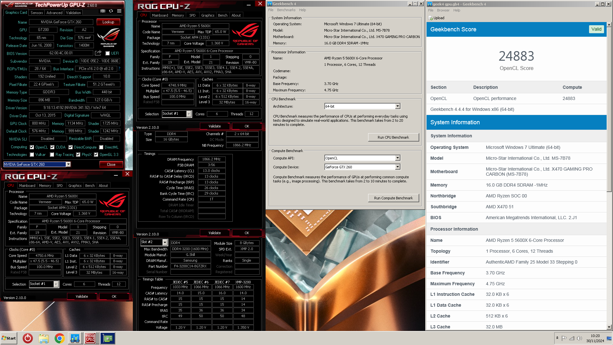Click the 24883 OpenCL score number

(516, 56)
